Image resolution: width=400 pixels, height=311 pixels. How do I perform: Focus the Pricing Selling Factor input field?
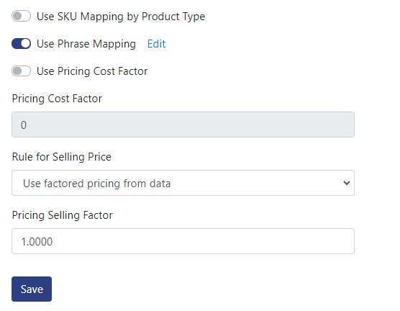(x=183, y=241)
